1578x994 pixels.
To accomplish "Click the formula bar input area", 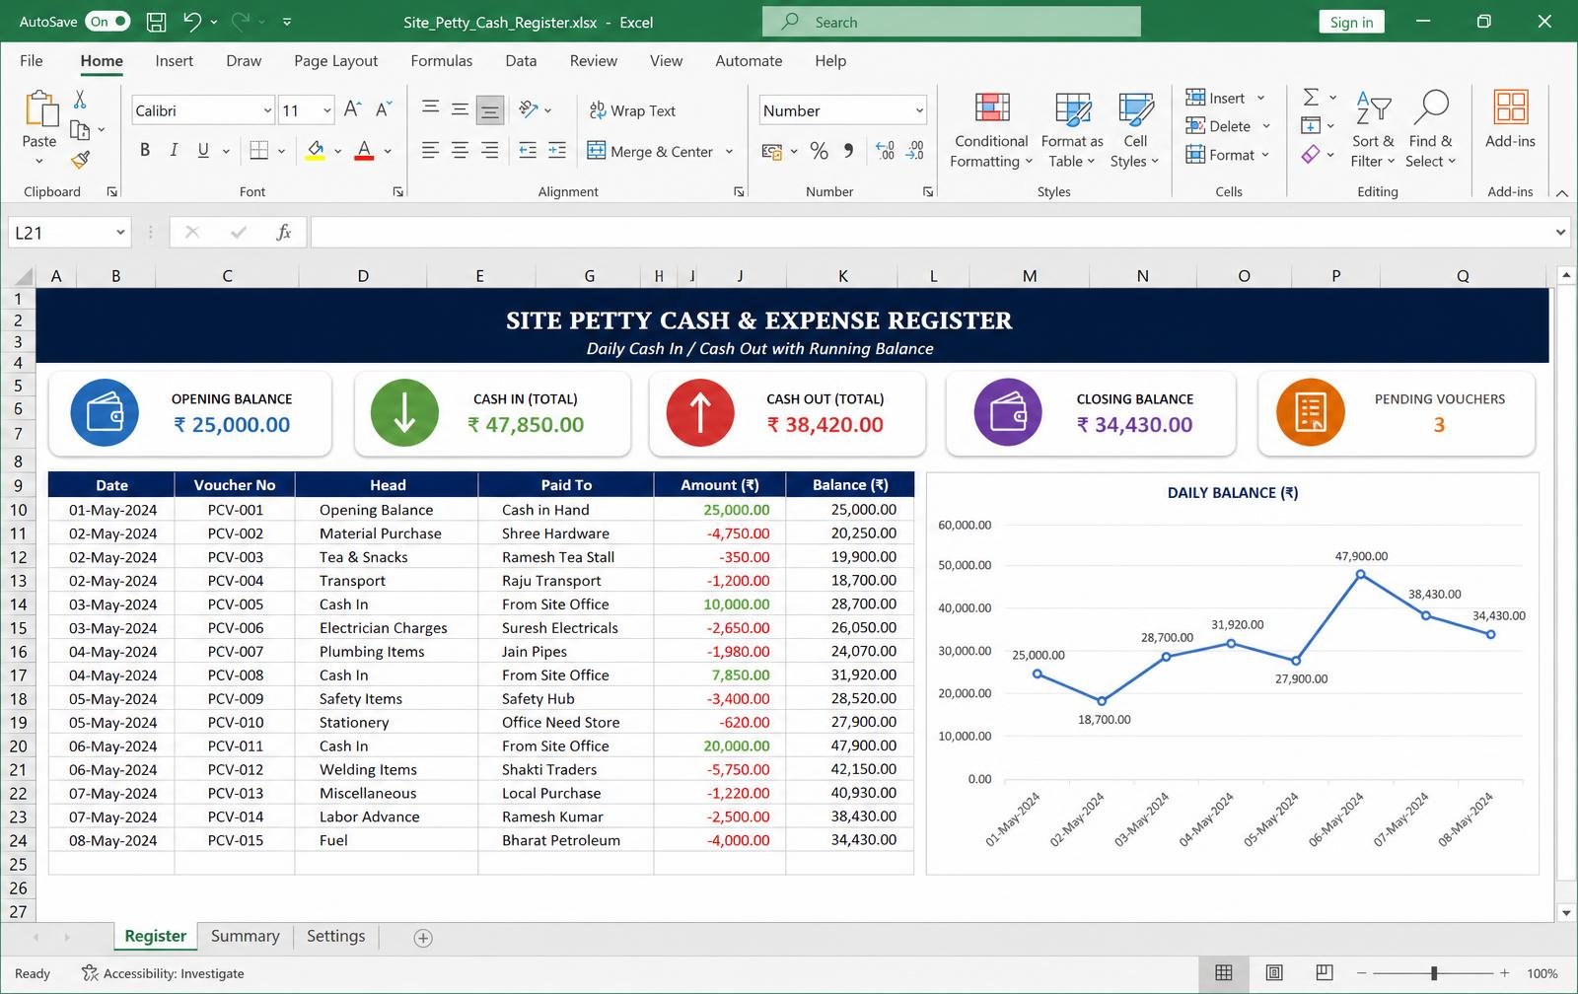I will [931, 233].
